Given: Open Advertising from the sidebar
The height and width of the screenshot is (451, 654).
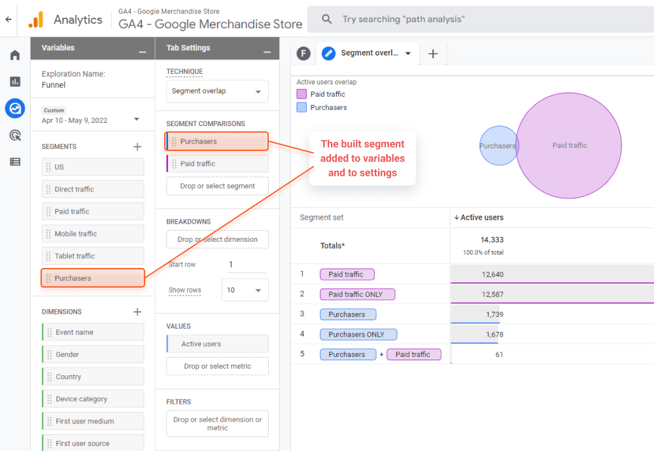Looking at the screenshot, I should 15,135.
